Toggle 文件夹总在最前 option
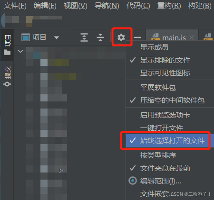The width and height of the screenshot is (214, 200). click(x=170, y=168)
